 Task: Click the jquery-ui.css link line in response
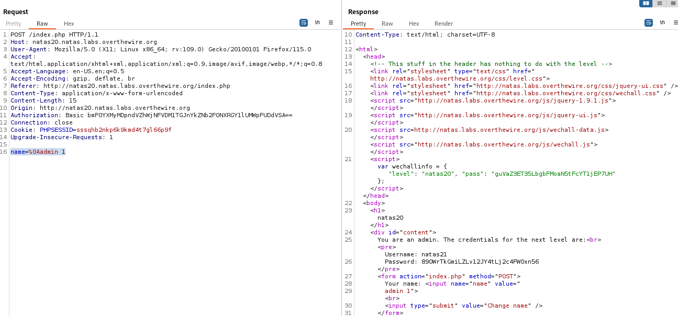(x=524, y=86)
